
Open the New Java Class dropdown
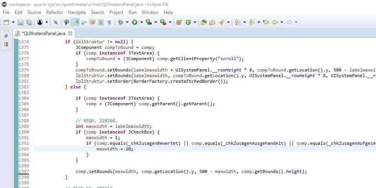[195, 22]
